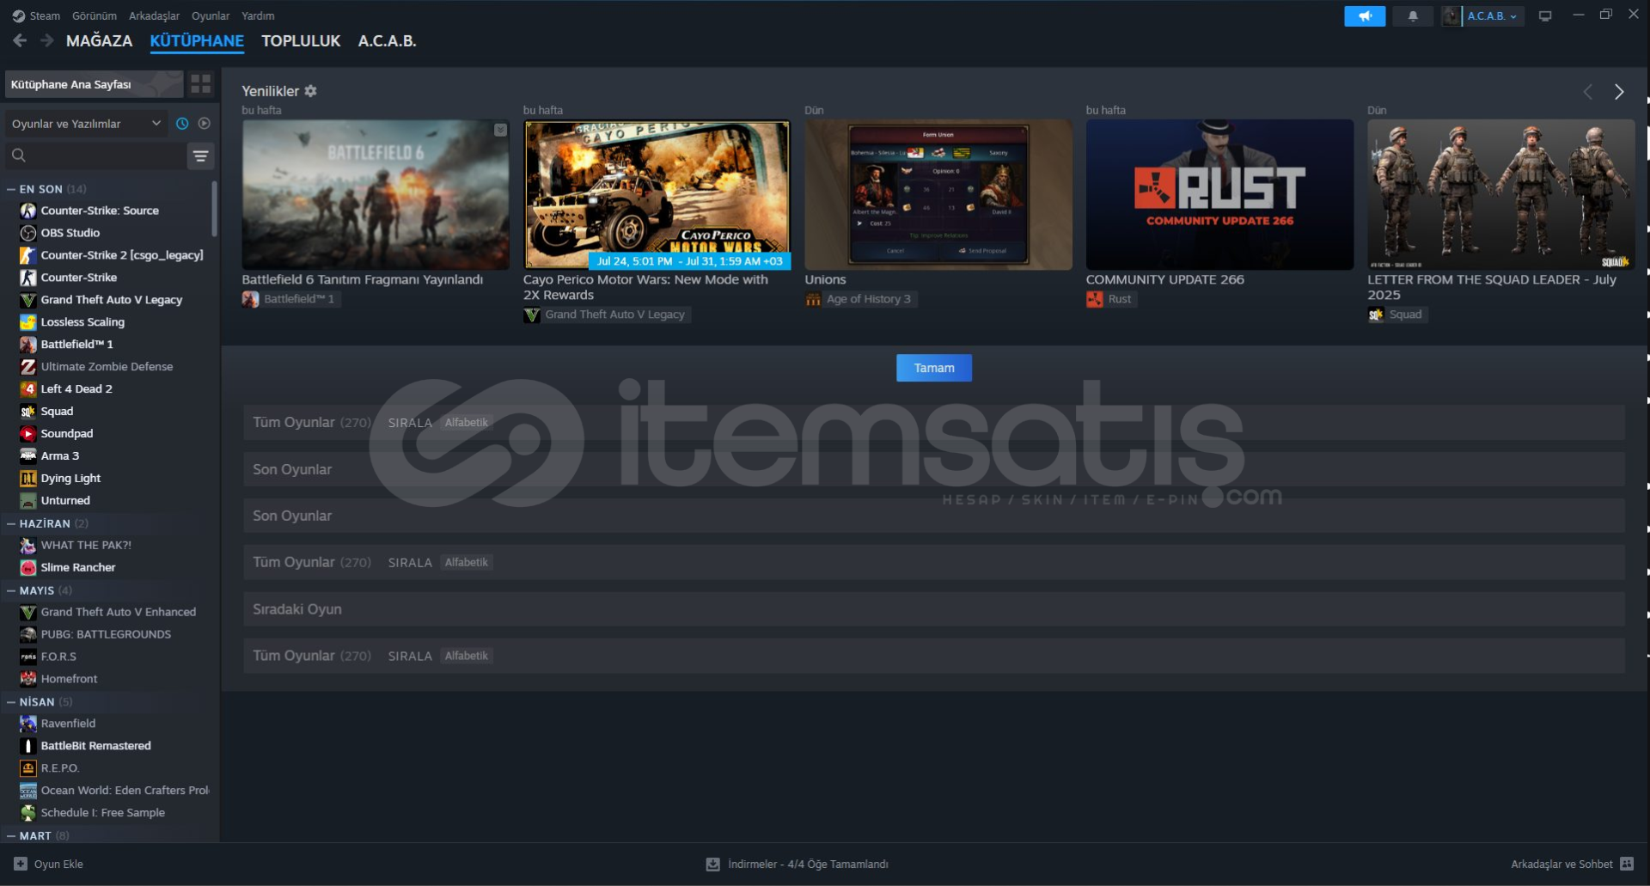The height and width of the screenshot is (886, 1650).
Task: Collapse the HAZİRAN category
Action: click(11, 523)
